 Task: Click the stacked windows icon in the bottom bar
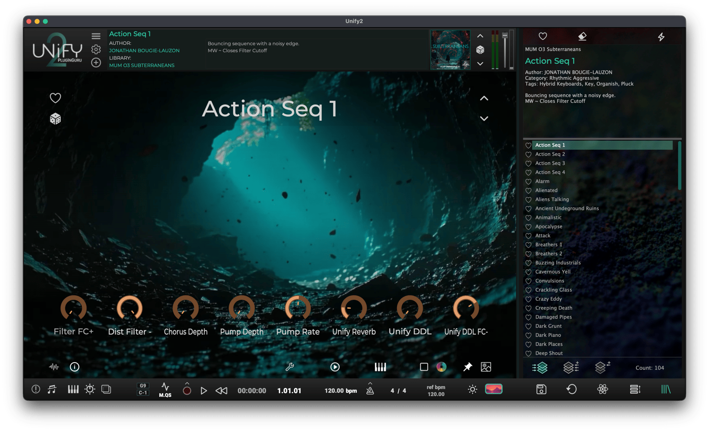[106, 389]
